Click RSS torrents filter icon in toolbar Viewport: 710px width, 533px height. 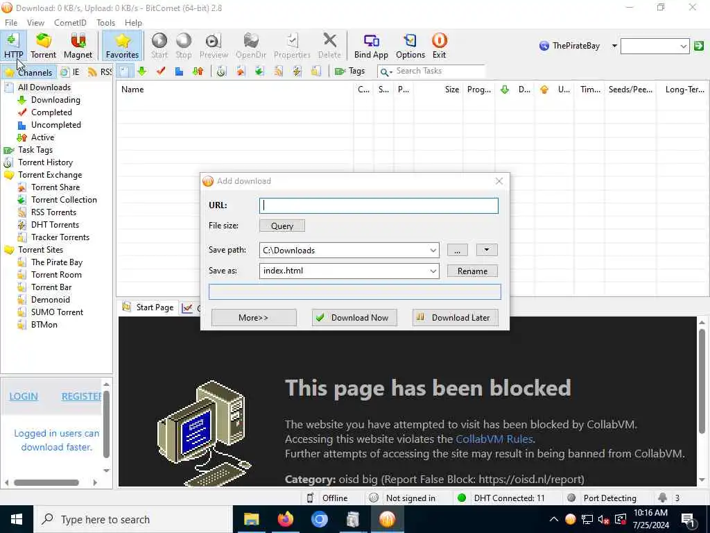(x=279, y=71)
